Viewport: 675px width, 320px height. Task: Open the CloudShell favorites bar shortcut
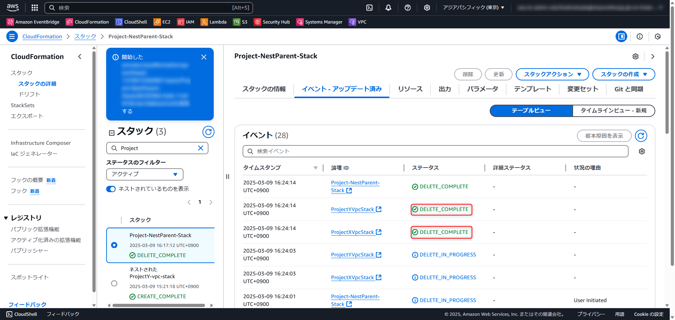pyautogui.click(x=131, y=22)
